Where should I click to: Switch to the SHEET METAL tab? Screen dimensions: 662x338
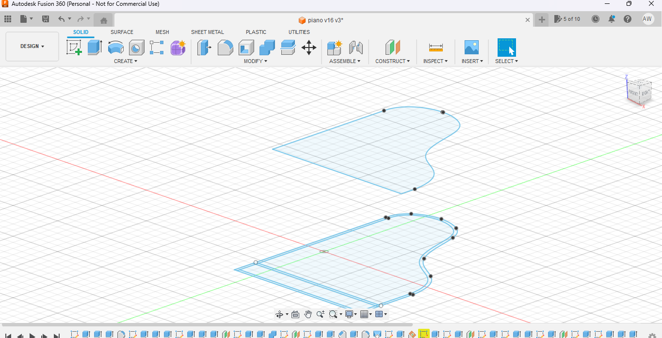(x=208, y=32)
